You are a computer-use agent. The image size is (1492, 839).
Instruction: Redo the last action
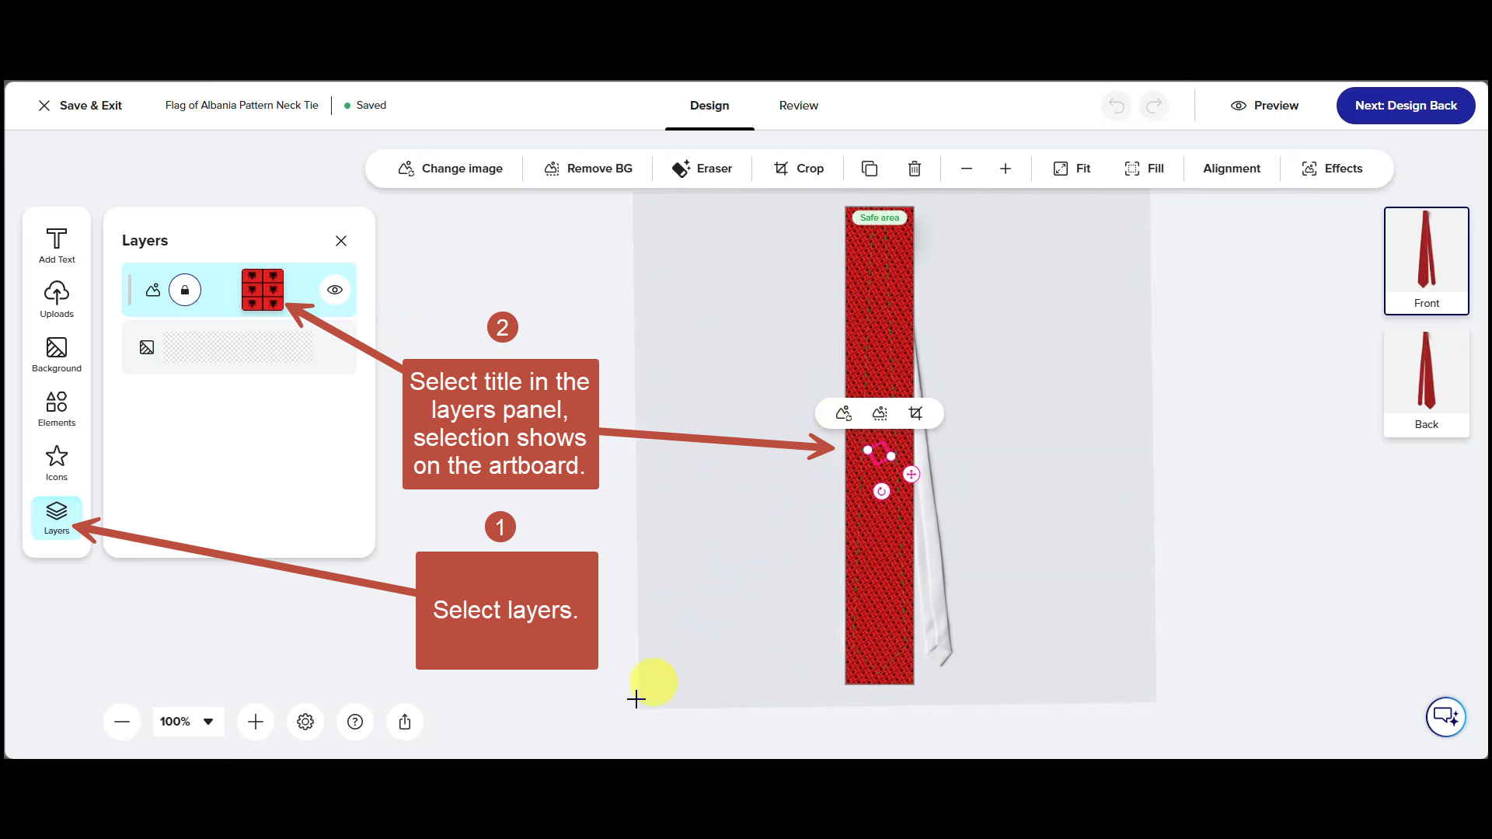tap(1154, 106)
